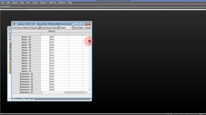Click the Freeze button in the series toolbar
Image resolution: width=206 pixels, height=115 pixels.
(x=55, y=28)
